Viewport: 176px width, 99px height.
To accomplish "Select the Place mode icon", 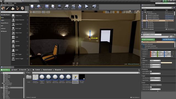I will click(x=3, y=9).
